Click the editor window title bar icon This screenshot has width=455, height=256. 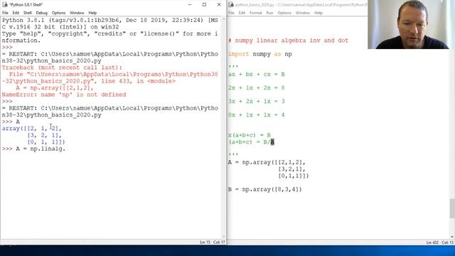pos(231,5)
